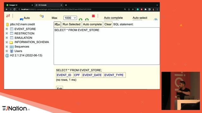Click the green Grammarly extension icon
Image resolution: width=202 pixels, height=113 pixels.
(x=138, y=9)
